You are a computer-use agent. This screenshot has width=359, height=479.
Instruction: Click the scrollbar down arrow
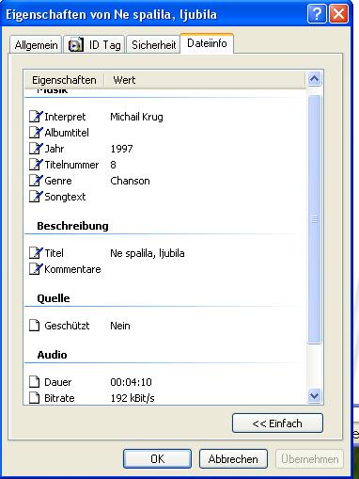[314, 395]
